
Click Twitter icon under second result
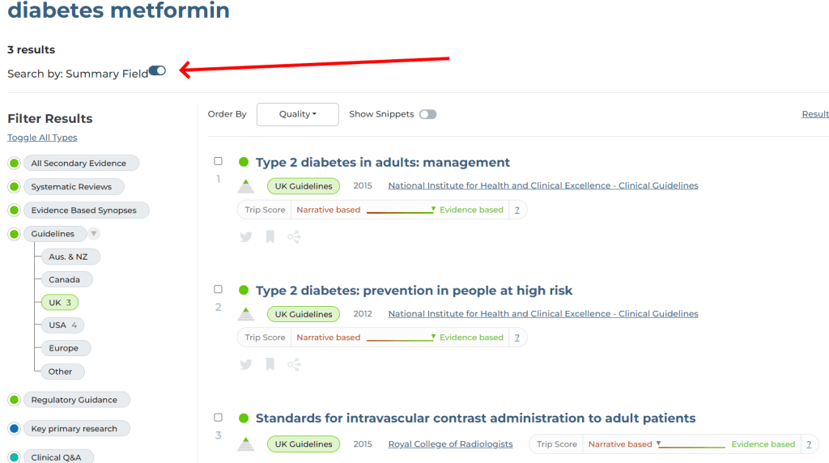(246, 365)
